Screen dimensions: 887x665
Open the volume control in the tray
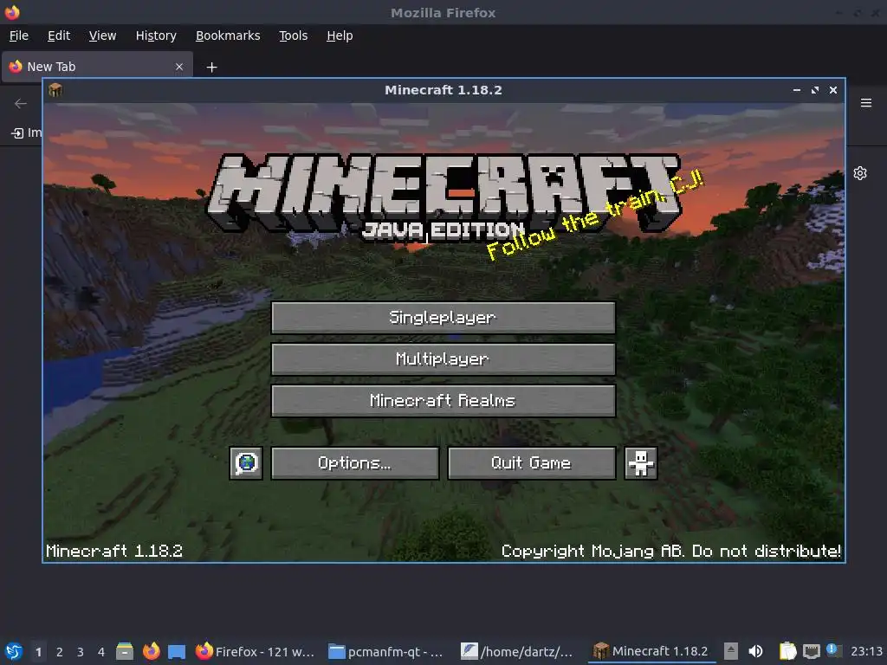click(x=755, y=651)
